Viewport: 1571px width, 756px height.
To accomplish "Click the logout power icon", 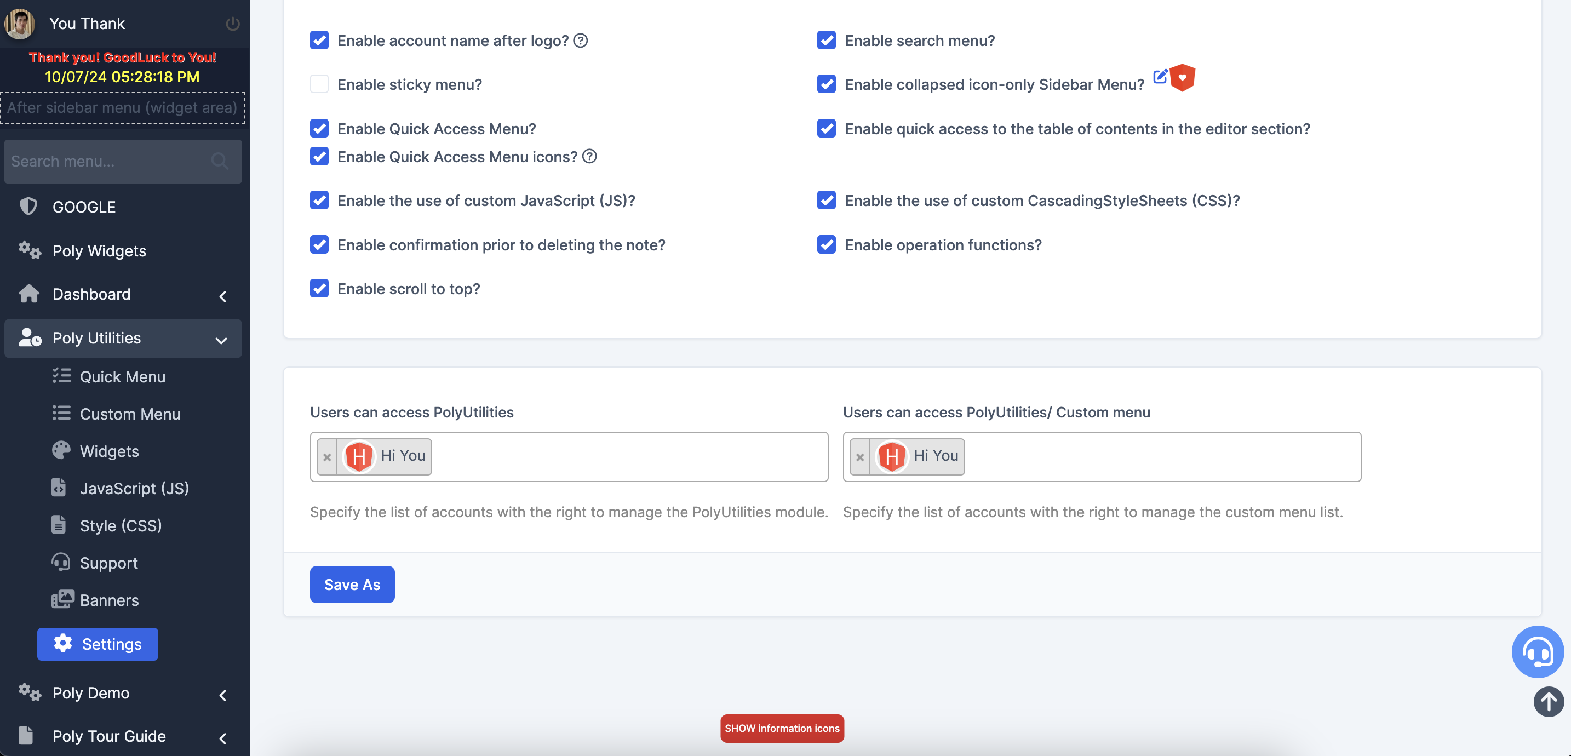I will pos(232,23).
